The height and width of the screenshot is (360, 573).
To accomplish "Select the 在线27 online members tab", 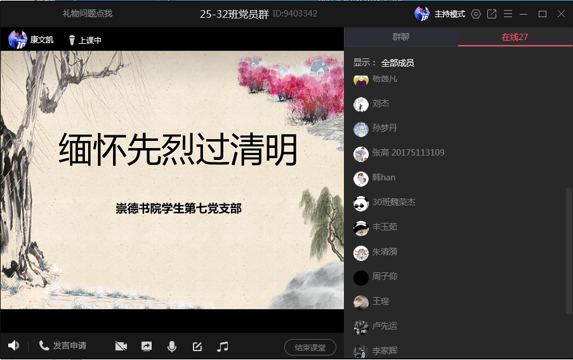I will pyautogui.click(x=515, y=37).
